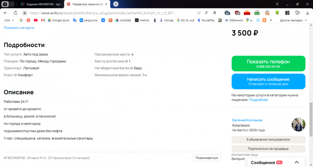This screenshot has height=167, width=313.
Task: Click the help icon next to Класс
Action: (15, 75)
